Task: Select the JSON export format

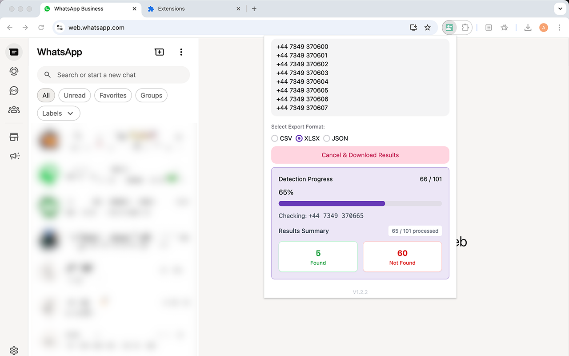Action: point(327,138)
